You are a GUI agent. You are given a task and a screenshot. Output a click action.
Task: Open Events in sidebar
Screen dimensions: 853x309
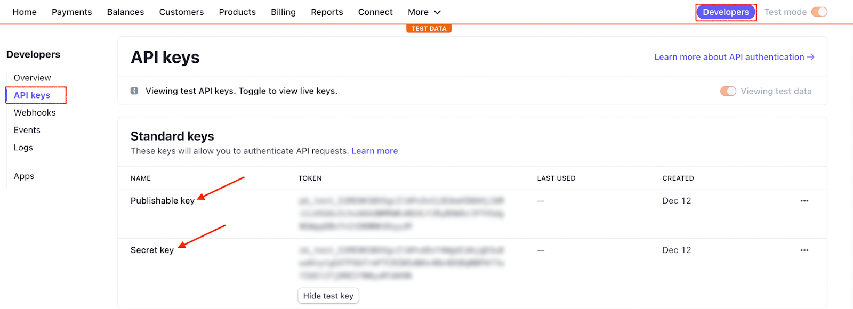pos(27,130)
